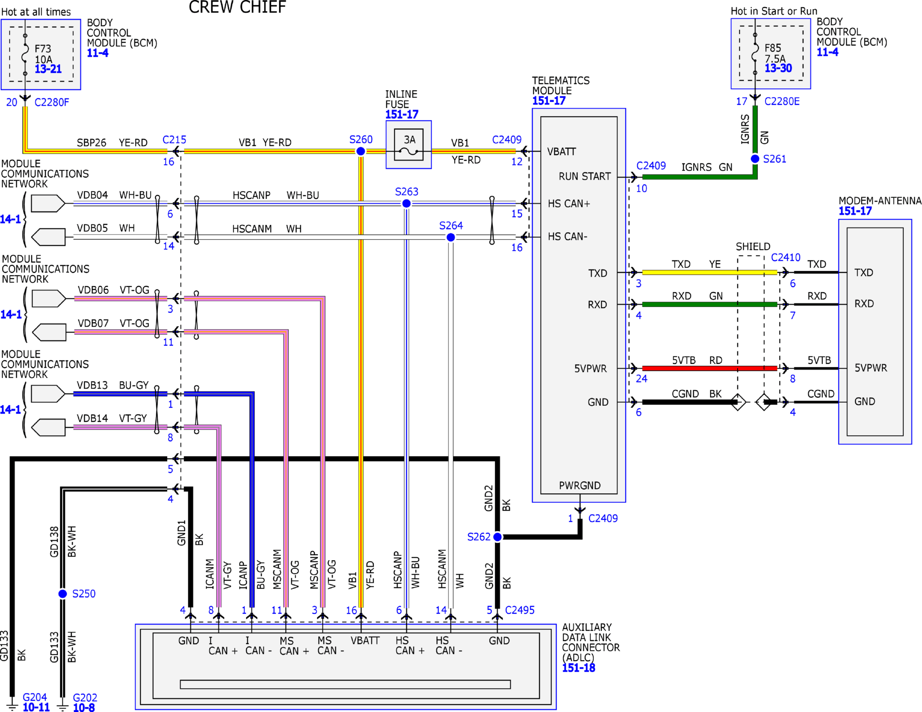This screenshot has height=712, width=922.
Task: Open fuse reference link 13-21
Action: (48, 69)
